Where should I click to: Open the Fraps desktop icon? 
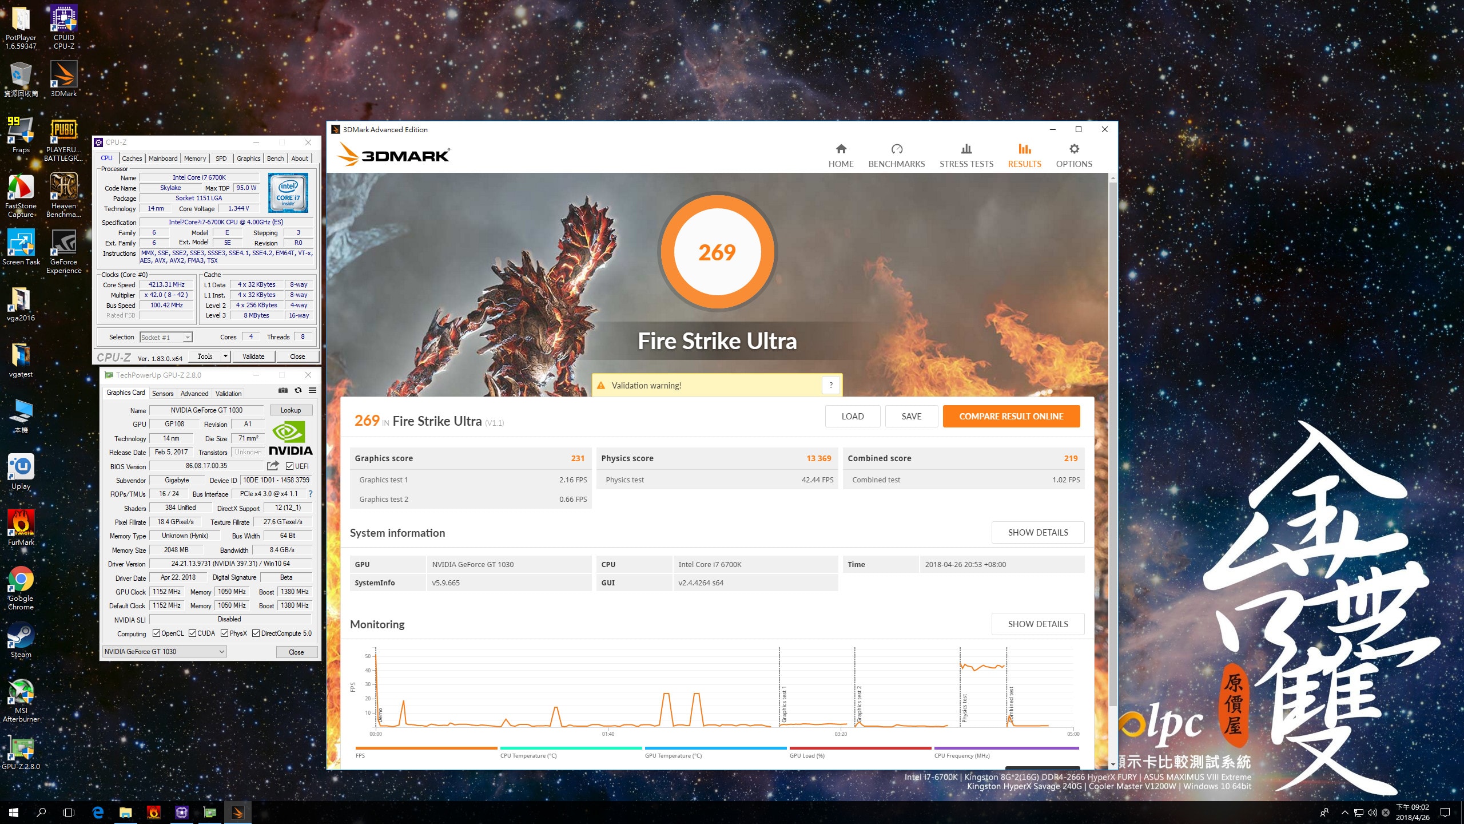click(21, 135)
